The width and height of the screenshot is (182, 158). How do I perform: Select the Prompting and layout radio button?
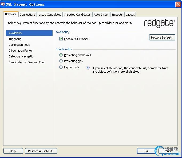click(x=61, y=55)
